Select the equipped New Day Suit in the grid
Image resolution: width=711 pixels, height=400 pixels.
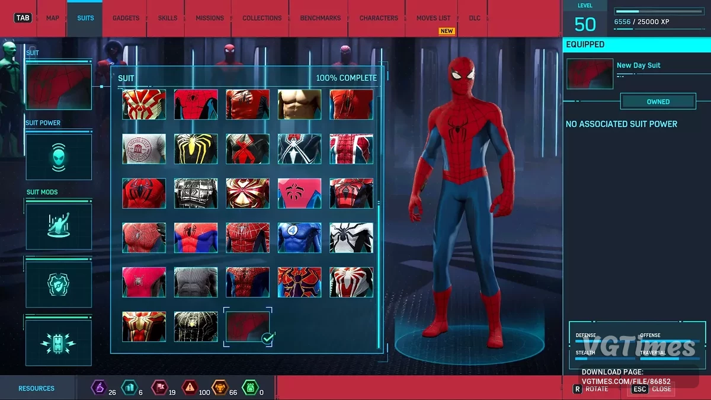click(x=248, y=327)
